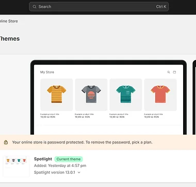This screenshot has height=187, width=196.
Task: Click the password protected banner message
Action: [x=82, y=142]
